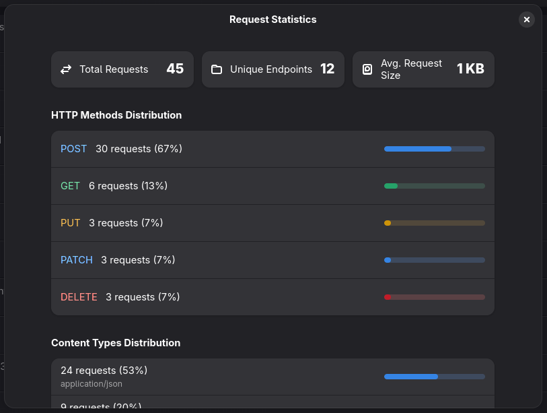Click PUT's 3 requests (7%) text

point(126,223)
